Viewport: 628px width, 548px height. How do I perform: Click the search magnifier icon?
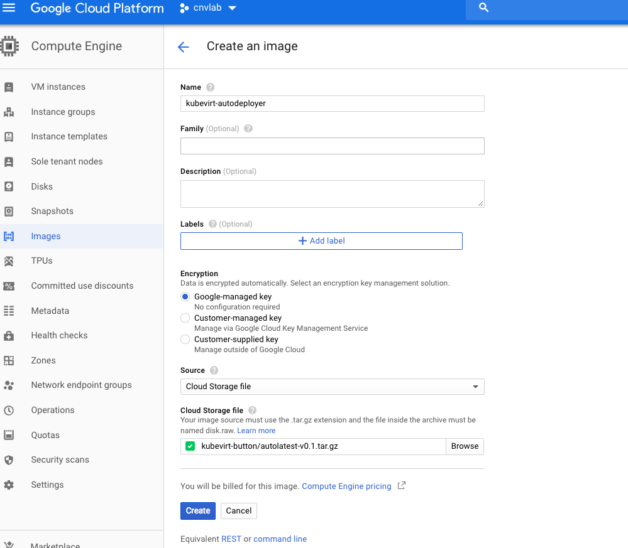pos(483,8)
